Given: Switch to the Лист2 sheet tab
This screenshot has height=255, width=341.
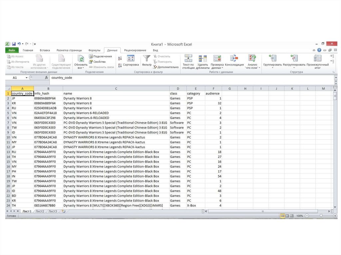Looking at the screenshot, I should [x=40, y=211].
